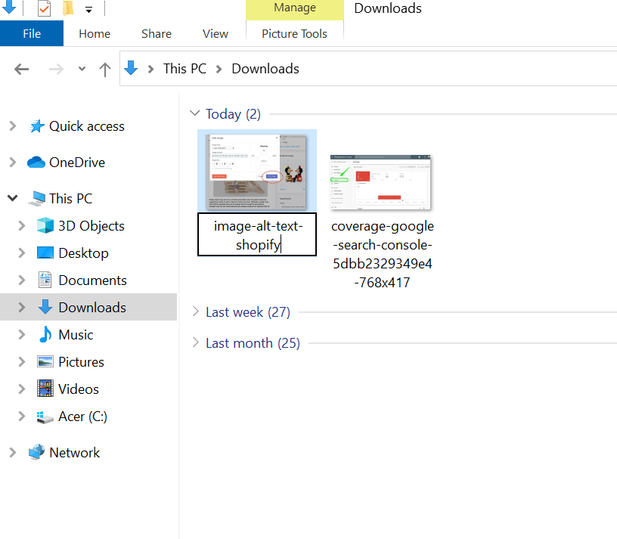Open the Network item in the sidebar
617x539 pixels.
point(73,452)
